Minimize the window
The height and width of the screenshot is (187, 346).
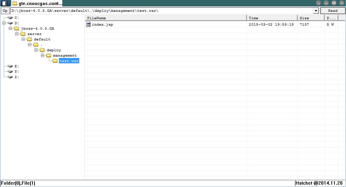tap(326, 3)
